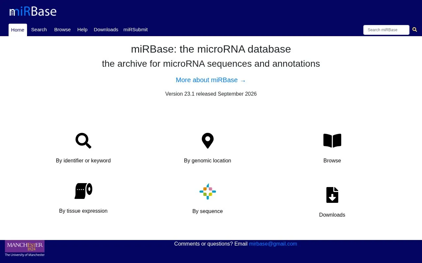
Task: Click the archive for microRNA sequences subtitle
Action: pos(211,63)
